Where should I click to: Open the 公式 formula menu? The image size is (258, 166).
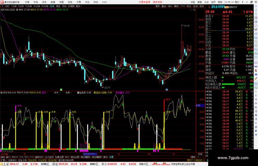pos(206,2)
